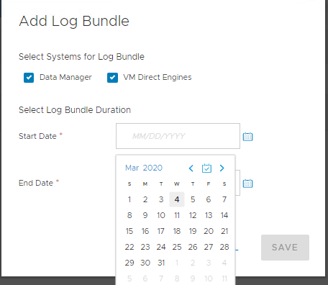328x285 pixels.
Task: Open the End Date calendar picker icon
Action: tap(247, 184)
